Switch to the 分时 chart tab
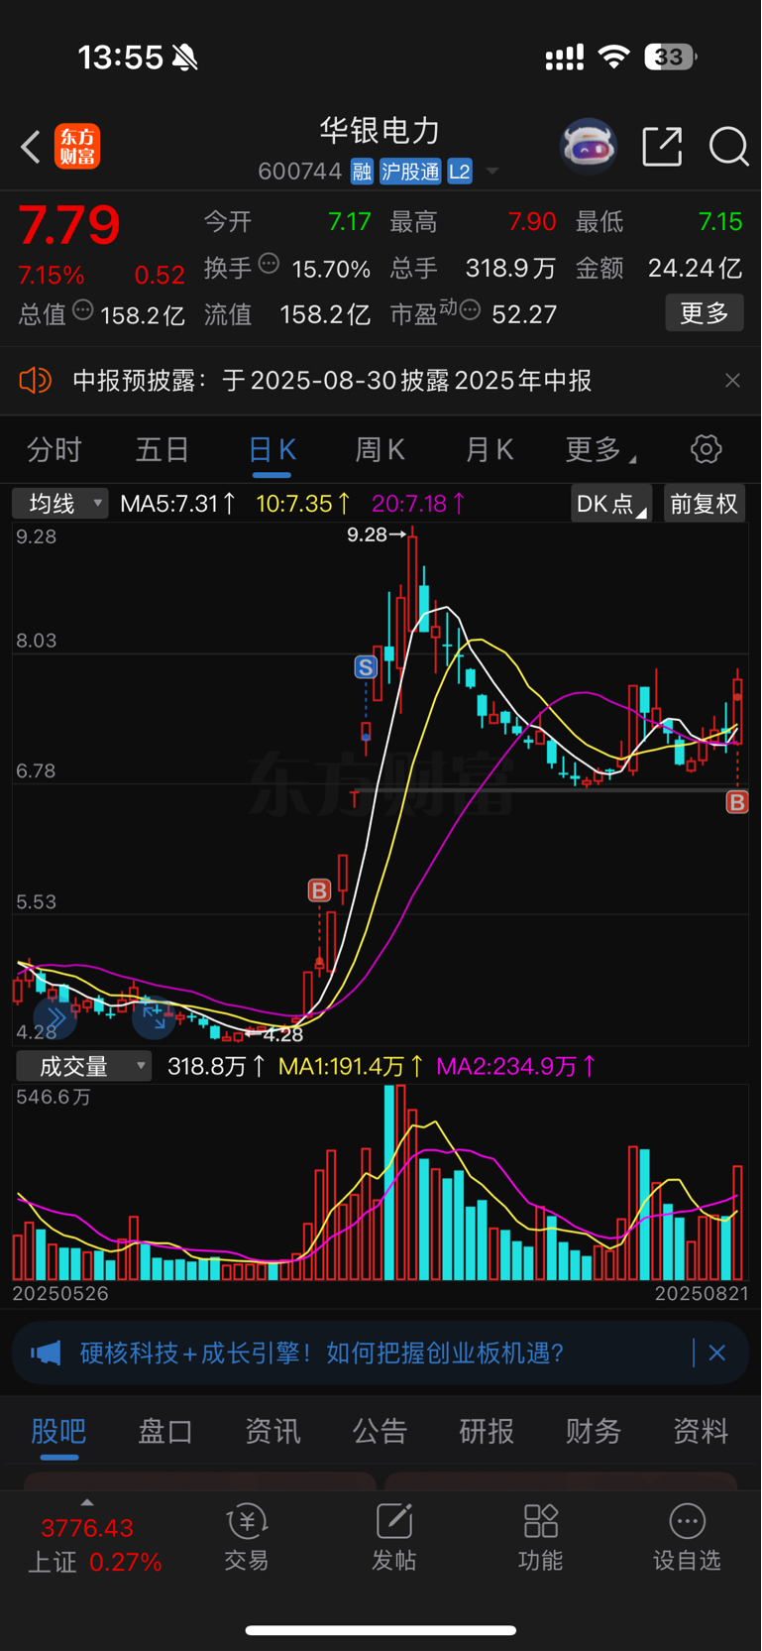The height and width of the screenshot is (1651, 762). [54, 450]
